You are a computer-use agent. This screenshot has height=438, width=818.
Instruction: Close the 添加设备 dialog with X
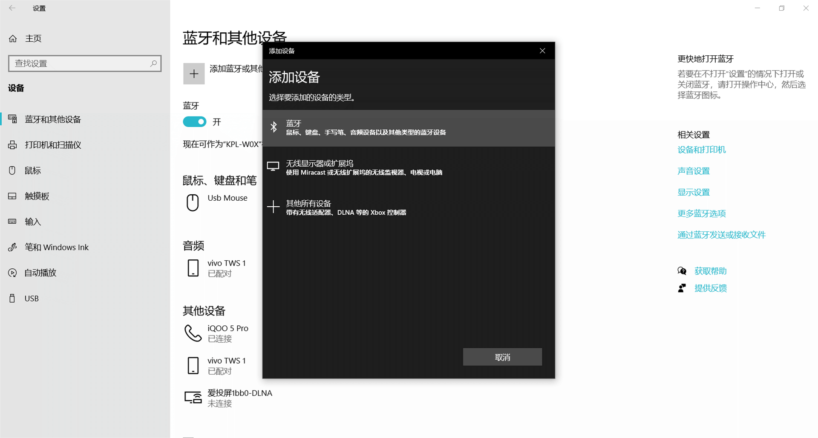click(542, 51)
